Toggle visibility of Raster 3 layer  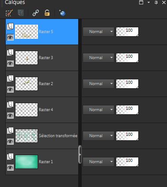pos(10,64)
